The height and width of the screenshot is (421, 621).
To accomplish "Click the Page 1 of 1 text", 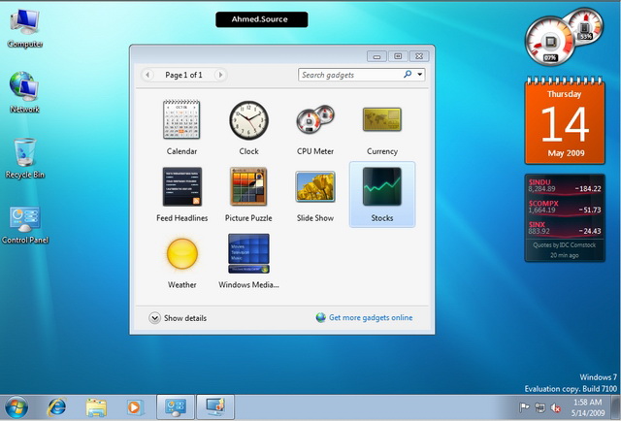I will 183,75.
